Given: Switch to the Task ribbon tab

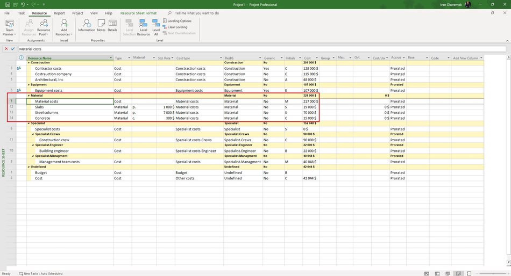Looking at the screenshot, I should click(21, 13).
